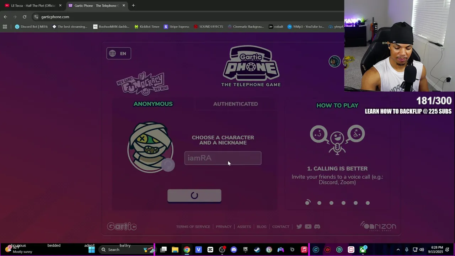Show hidden system tray icons

tap(398, 250)
